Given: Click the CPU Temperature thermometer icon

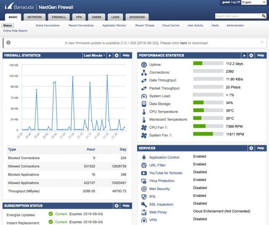Looking at the screenshot, I should (144, 112).
